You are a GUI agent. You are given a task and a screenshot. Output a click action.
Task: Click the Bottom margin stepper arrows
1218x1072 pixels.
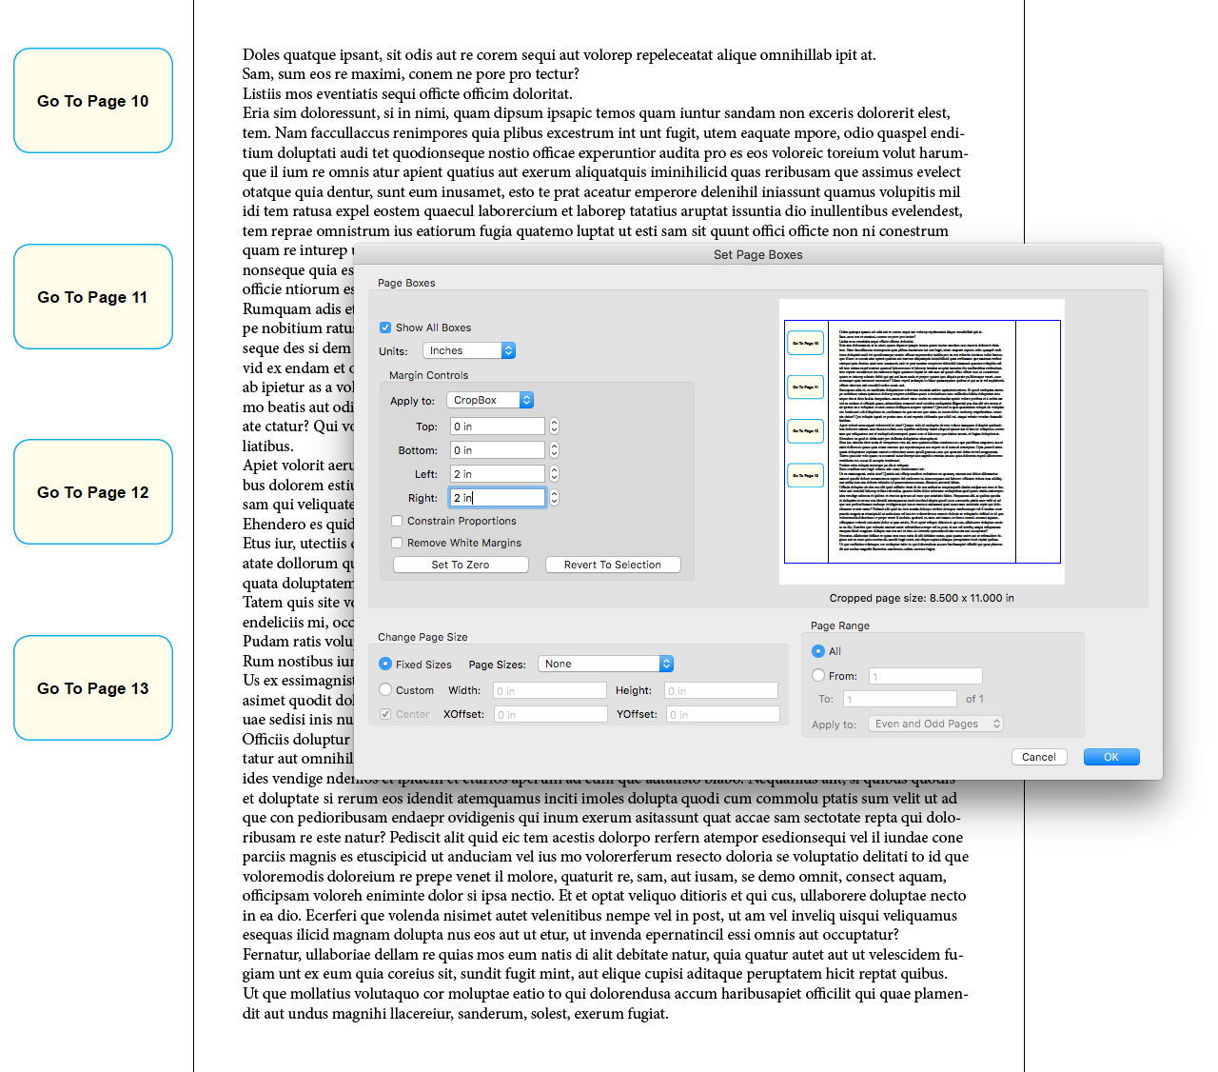click(x=555, y=450)
